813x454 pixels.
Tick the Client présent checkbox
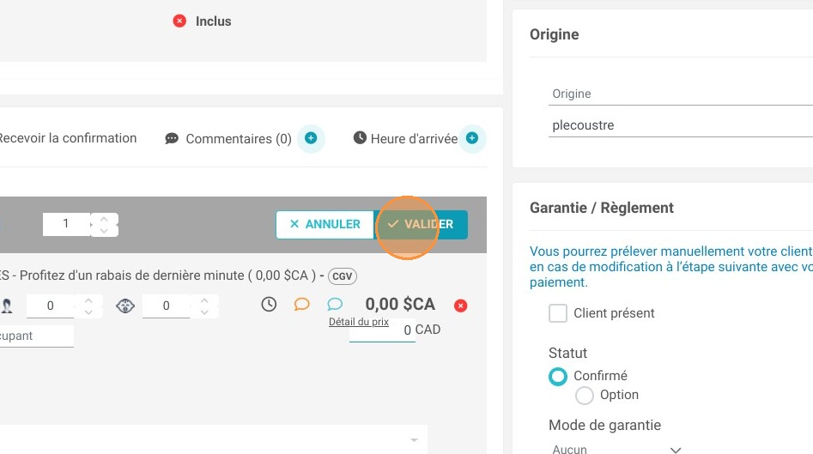coord(558,313)
